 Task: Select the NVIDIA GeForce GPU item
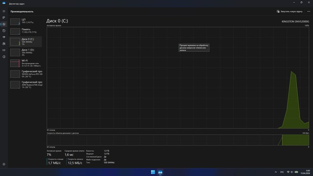coord(26,74)
